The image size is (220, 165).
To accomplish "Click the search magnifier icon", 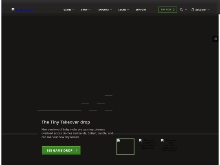I will [181, 10].
